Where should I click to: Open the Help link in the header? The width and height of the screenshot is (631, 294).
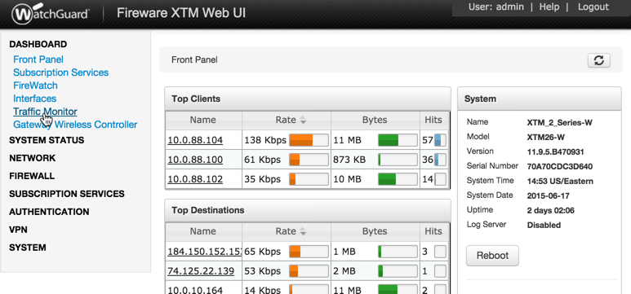point(549,7)
